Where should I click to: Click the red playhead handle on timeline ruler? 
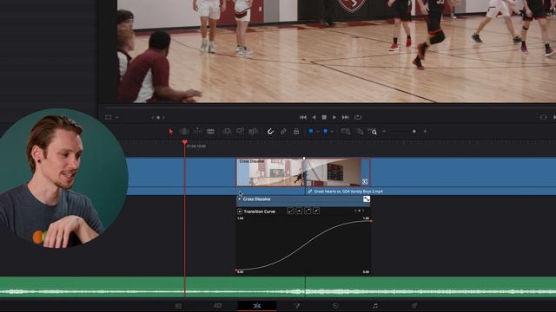pyautogui.click(x=185, y=142)
